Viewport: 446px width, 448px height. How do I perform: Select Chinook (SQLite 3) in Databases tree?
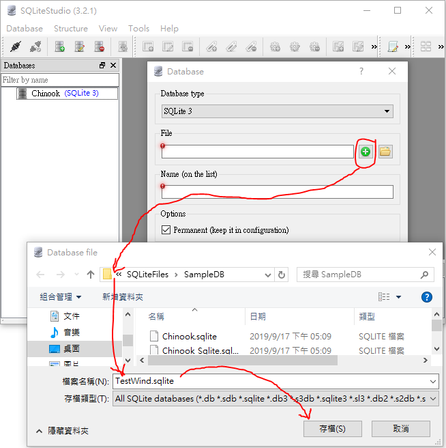(x=68, y=94)
